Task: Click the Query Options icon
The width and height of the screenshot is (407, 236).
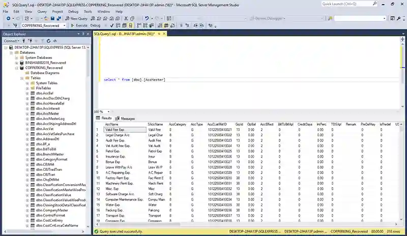Action: 124,25
